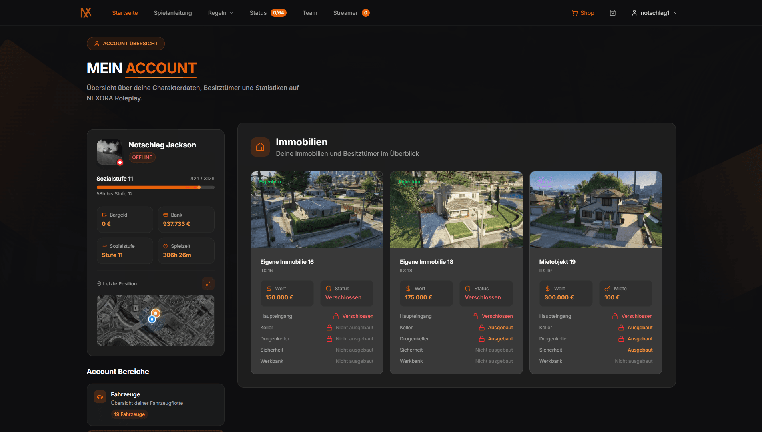Viewport: 762px width, 432px height.
Task: Click the 19 Fahrzeuge badge
Action: 129,414
